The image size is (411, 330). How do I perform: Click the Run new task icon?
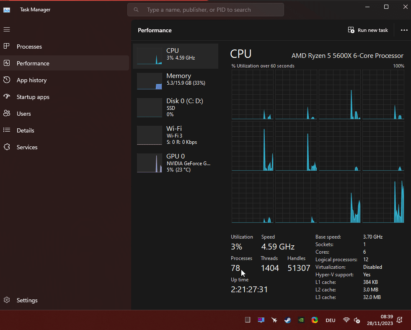coord(351,30)
